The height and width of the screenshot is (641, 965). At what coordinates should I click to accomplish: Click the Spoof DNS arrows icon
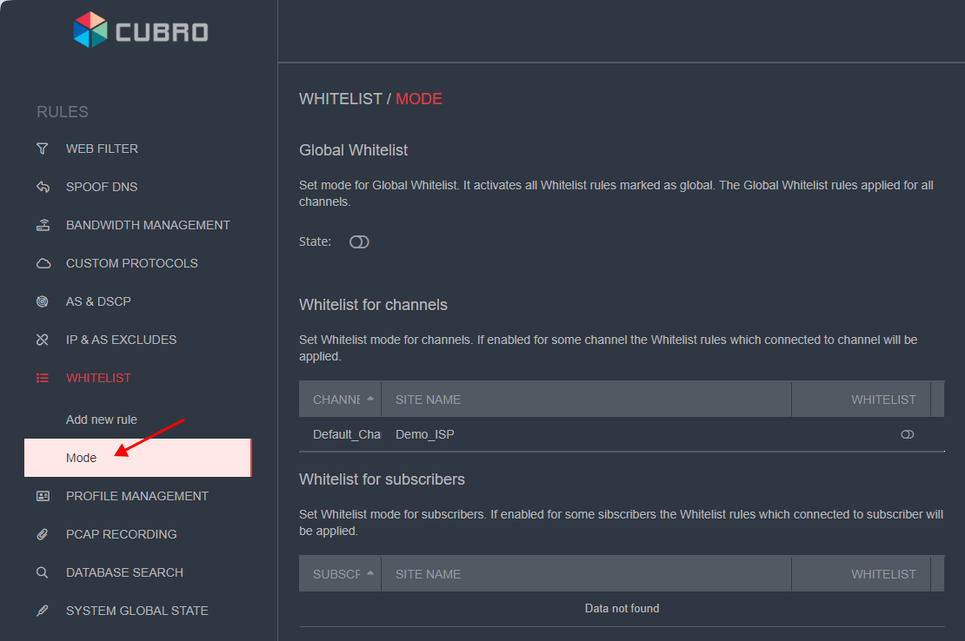coord(43,187)
